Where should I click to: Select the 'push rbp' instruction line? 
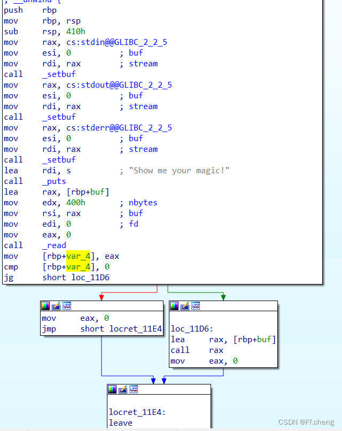tap(30, 10)
